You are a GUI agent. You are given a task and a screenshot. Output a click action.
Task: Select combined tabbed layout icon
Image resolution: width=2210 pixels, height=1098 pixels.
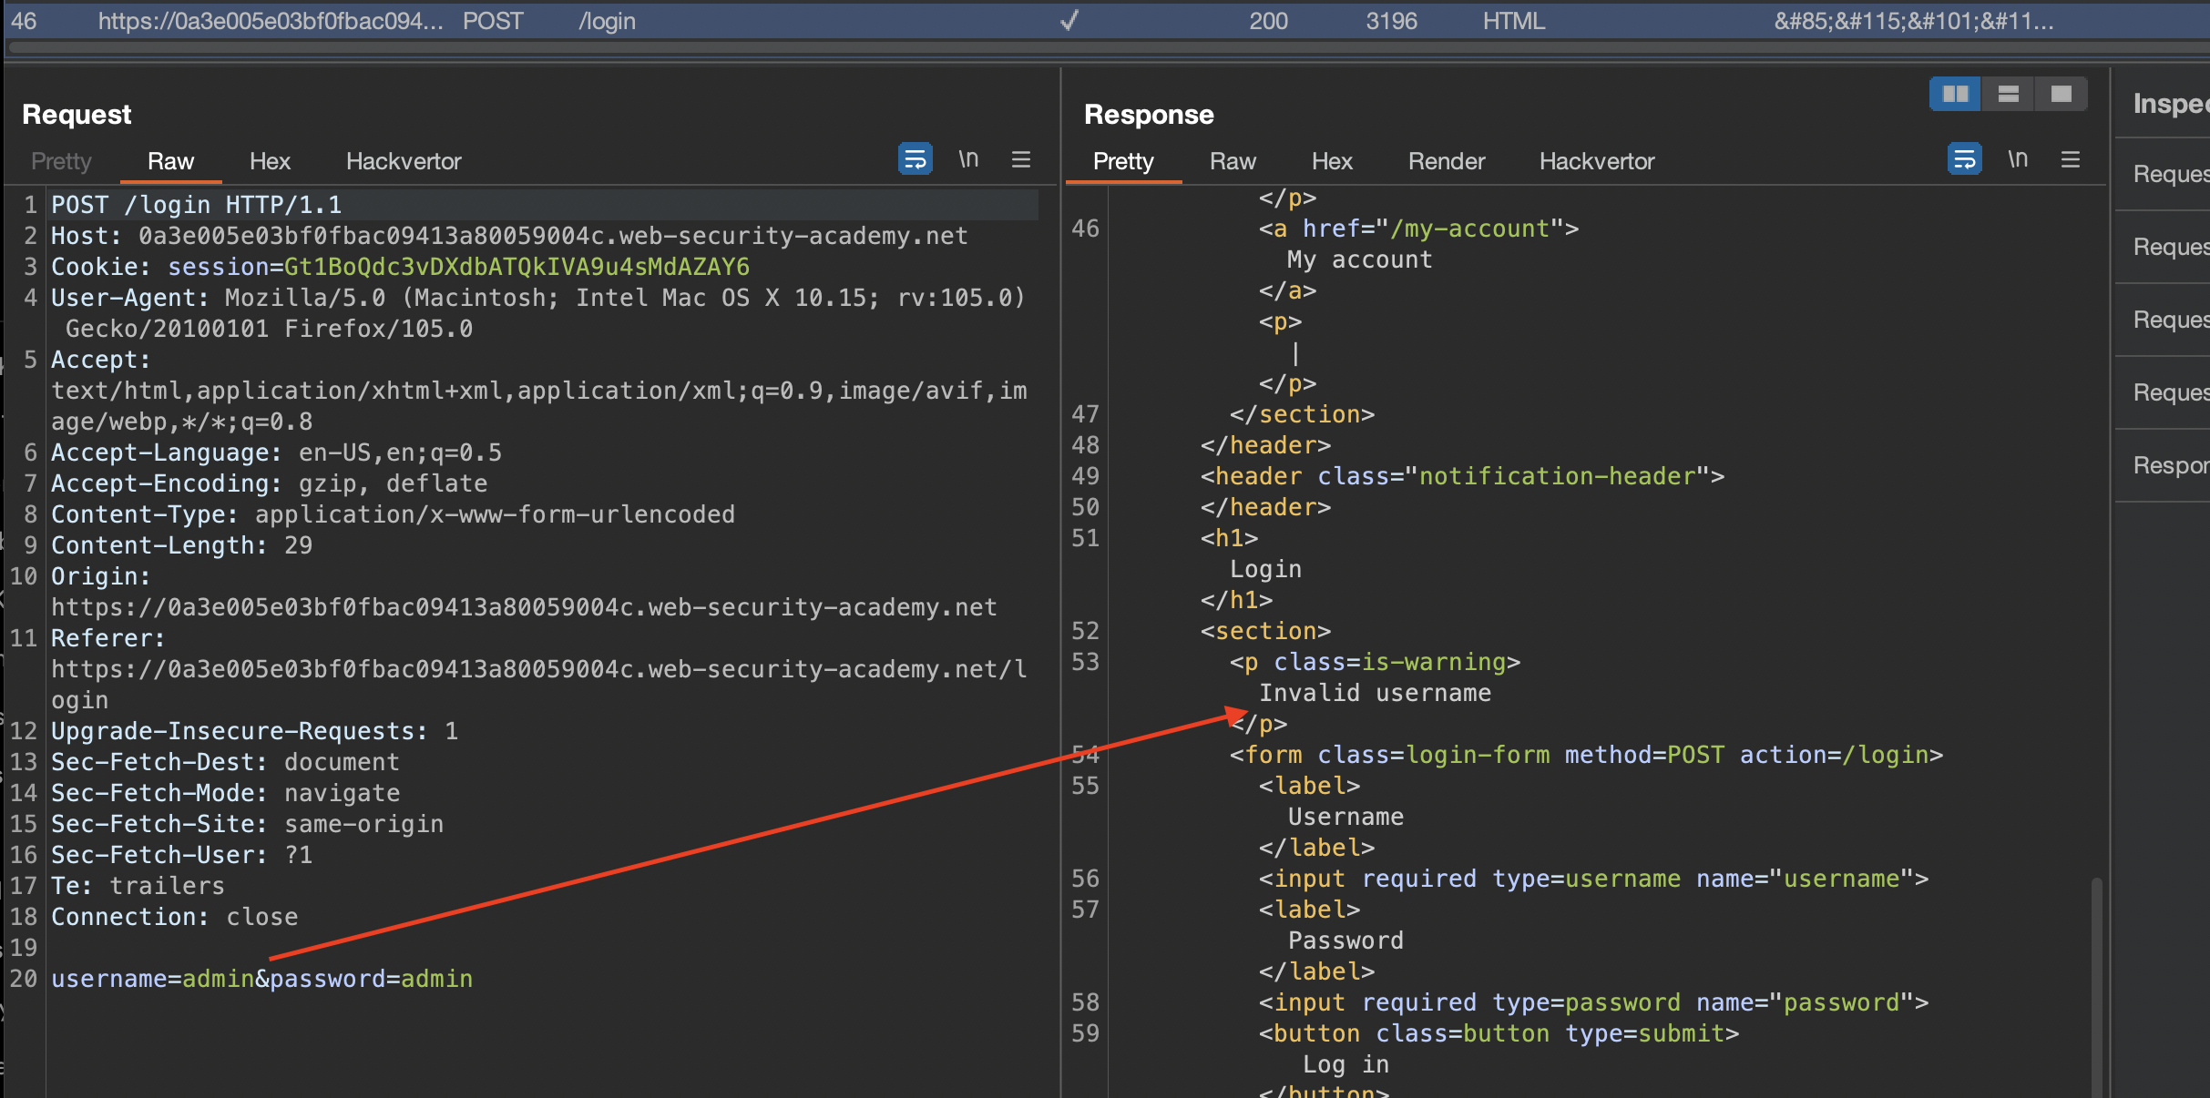[x=2061, y=94]
